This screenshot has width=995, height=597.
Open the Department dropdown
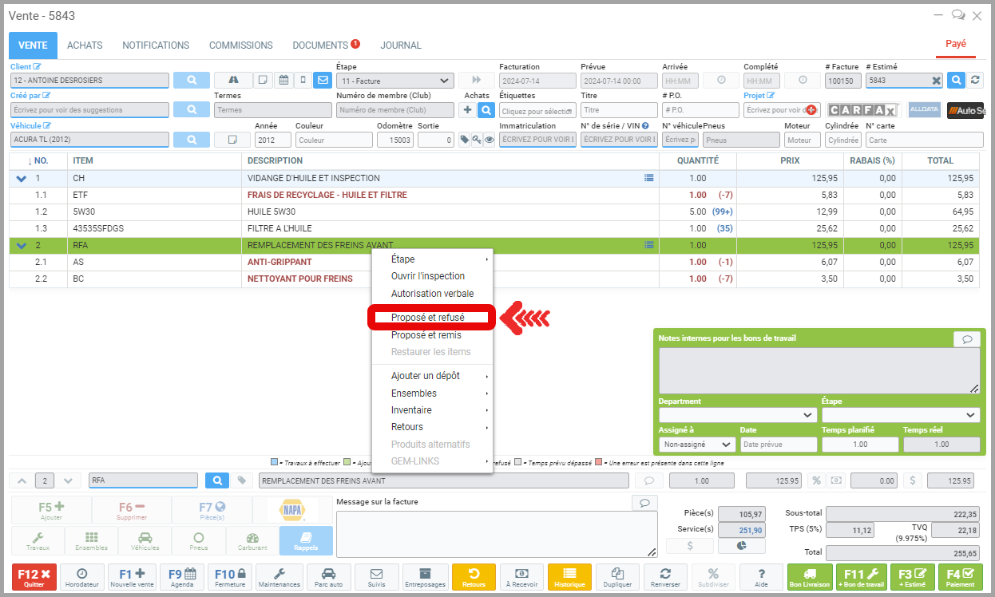click(x=737, y=415)
